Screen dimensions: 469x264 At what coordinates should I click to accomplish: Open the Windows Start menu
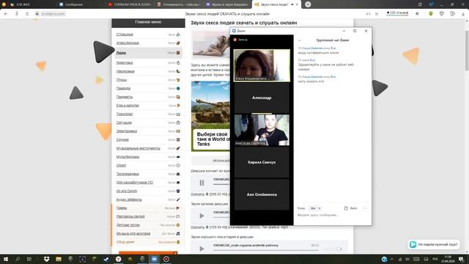(x=6, y=259)
